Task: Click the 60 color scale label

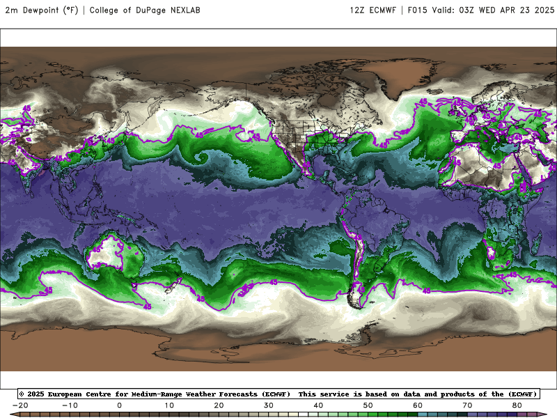Action: pos(418,405)
